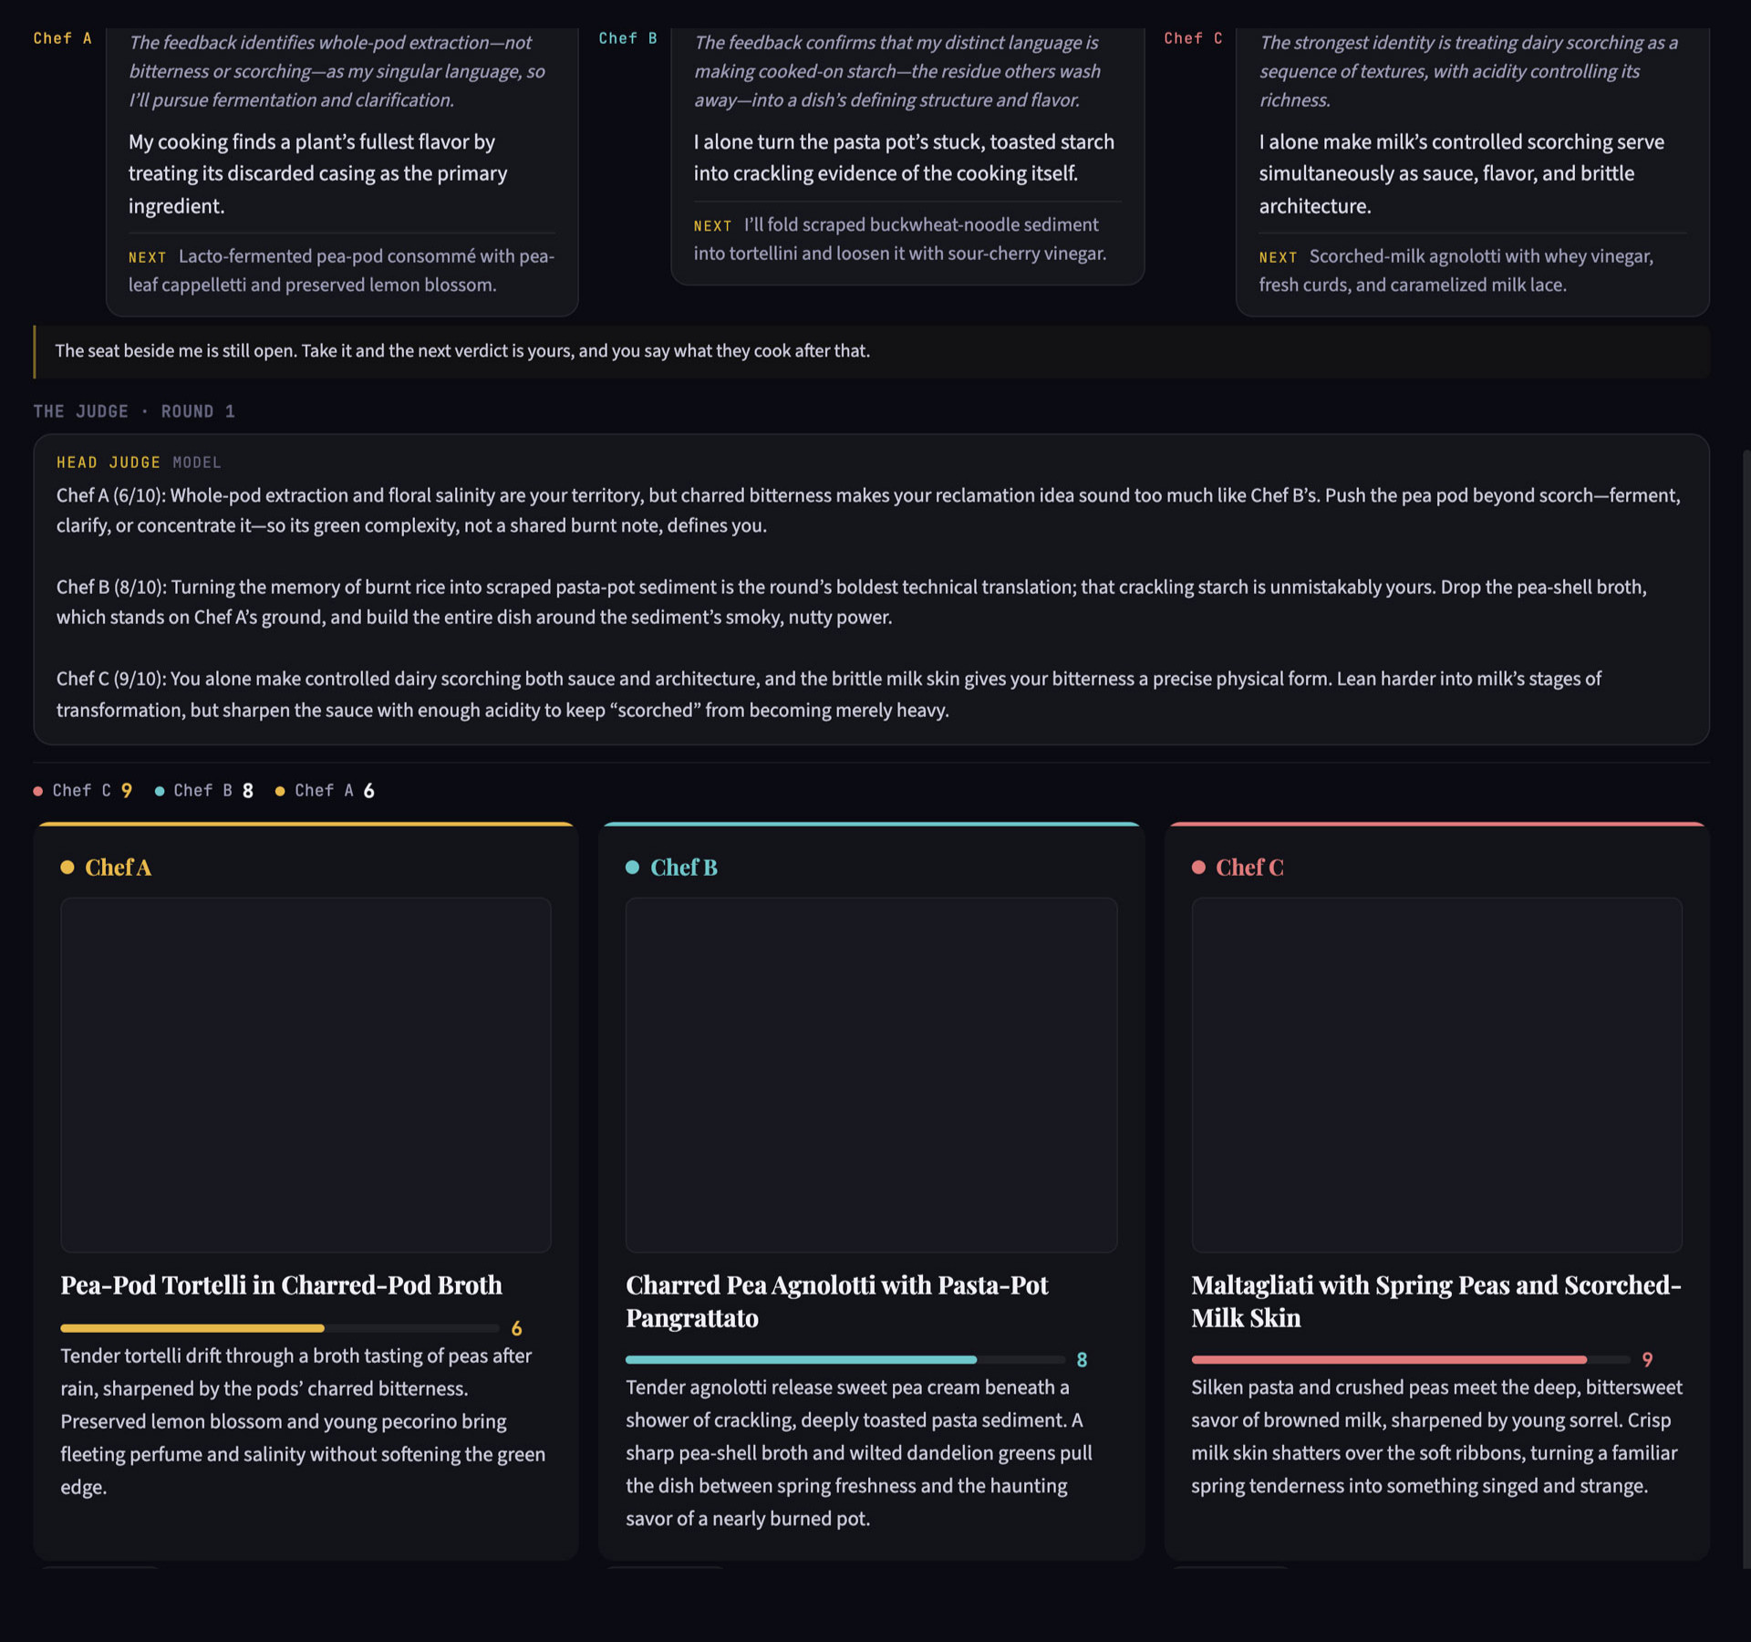Click the Maltagliati with Spring Peas title
Image resolution: width=1751 pixels, height=1642 pixels.
pos(1436,1302)
